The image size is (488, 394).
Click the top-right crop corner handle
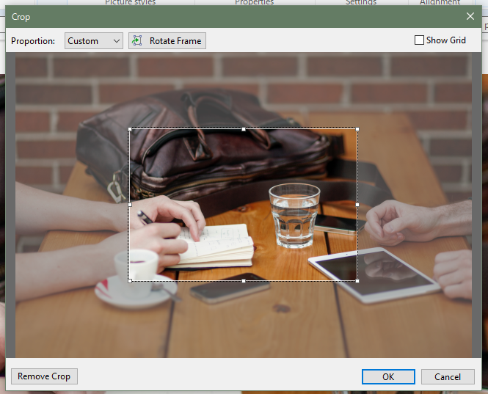357,129
